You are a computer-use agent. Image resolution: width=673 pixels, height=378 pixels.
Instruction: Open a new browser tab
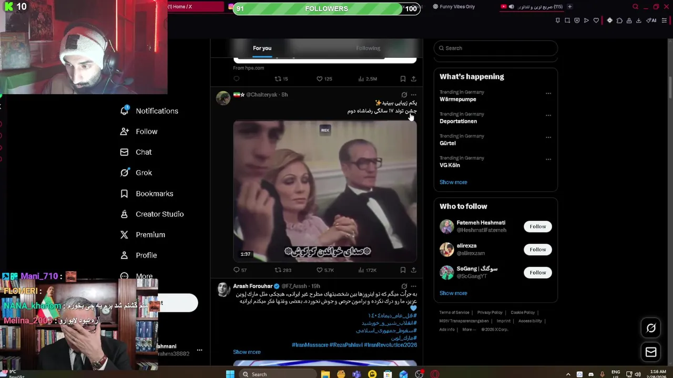click(569, 7)
